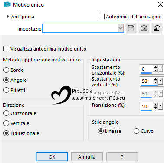Open the Impostazioni presets dropdown
The width and height of the screenshot is (164, 163).
point(121,28)
